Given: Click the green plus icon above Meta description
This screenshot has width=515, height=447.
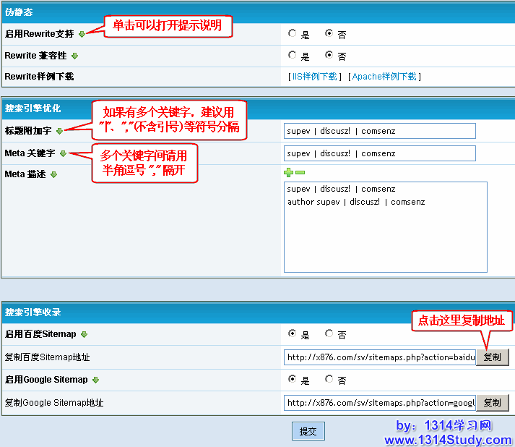Looking at the screenshot, I should click(x=288, y=172).
